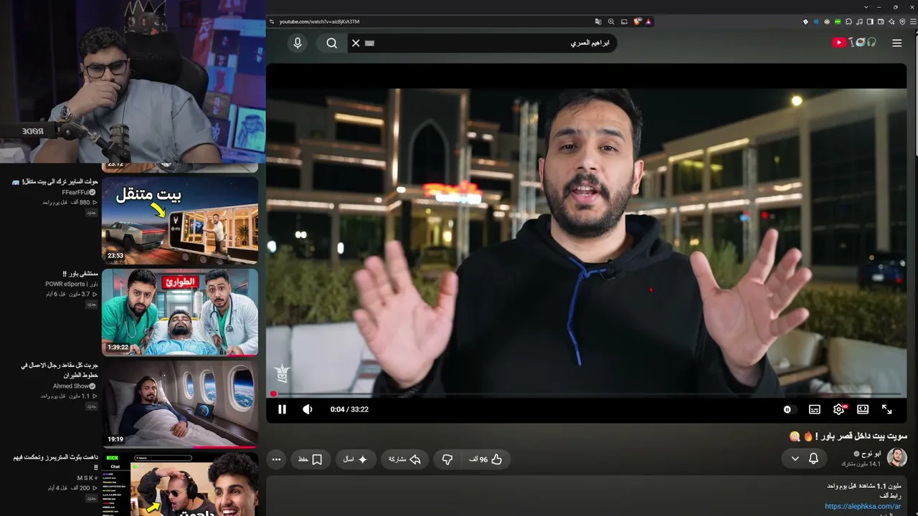This screenshot has height=516, width=918.
Task: Open the Kick chat video thumbnail
Action: (x=180, y=484)
